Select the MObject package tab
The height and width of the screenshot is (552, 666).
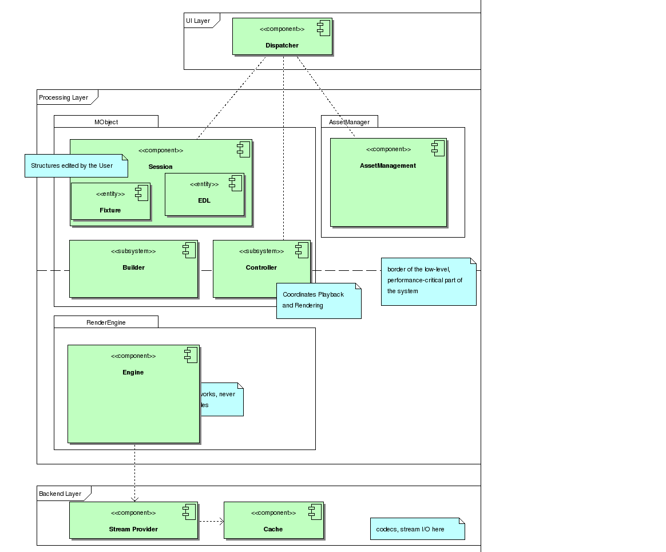pos(106,121)
